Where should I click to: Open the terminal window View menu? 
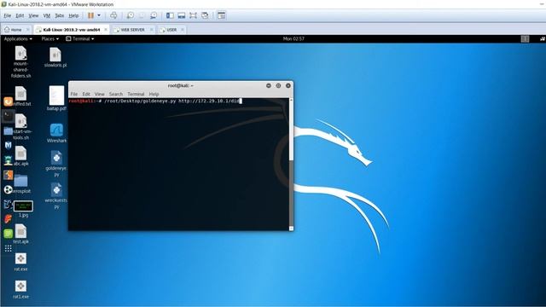click(x=99, y=94)
